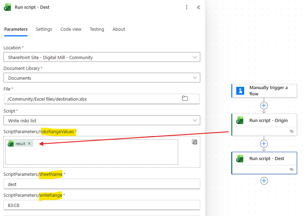Select the Excel icon on Run script - Origin card
This screenshot has height=216, width=307.
pos(240,120)
